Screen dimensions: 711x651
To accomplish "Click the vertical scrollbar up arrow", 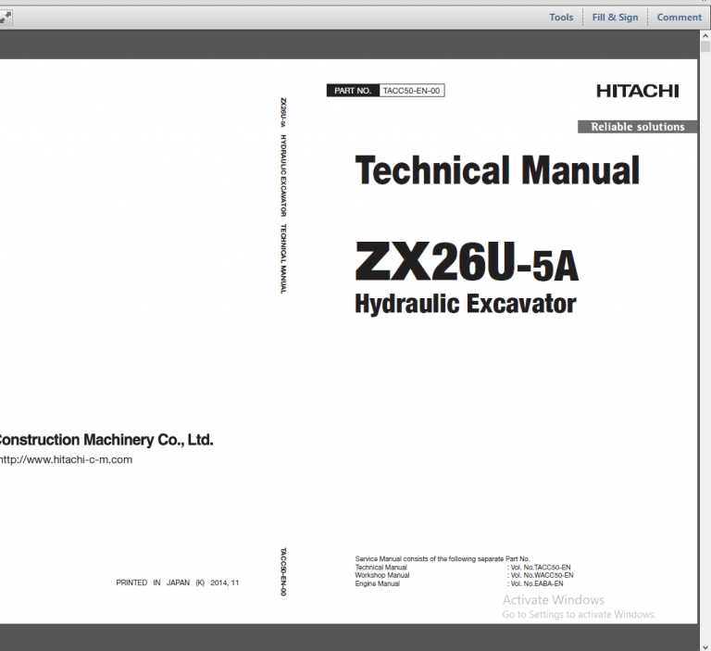I will 705,35.
